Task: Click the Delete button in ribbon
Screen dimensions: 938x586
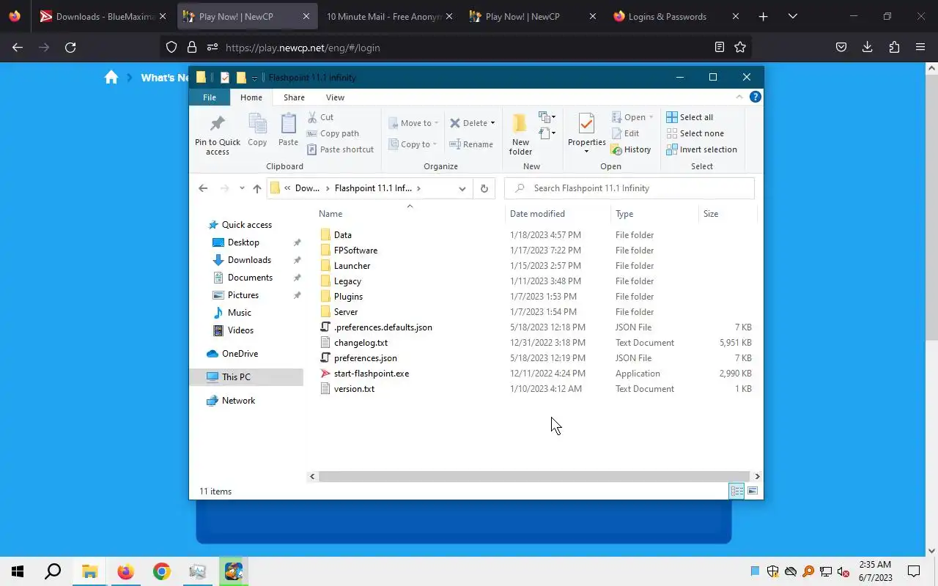Action: pyautogui.click(x=469, y=123)
